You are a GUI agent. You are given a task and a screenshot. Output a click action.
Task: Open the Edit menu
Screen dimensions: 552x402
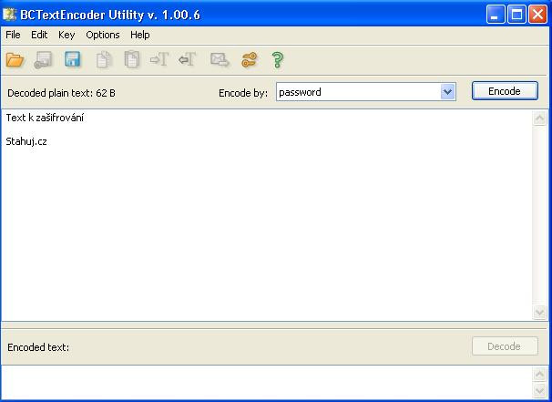point(39,35)
